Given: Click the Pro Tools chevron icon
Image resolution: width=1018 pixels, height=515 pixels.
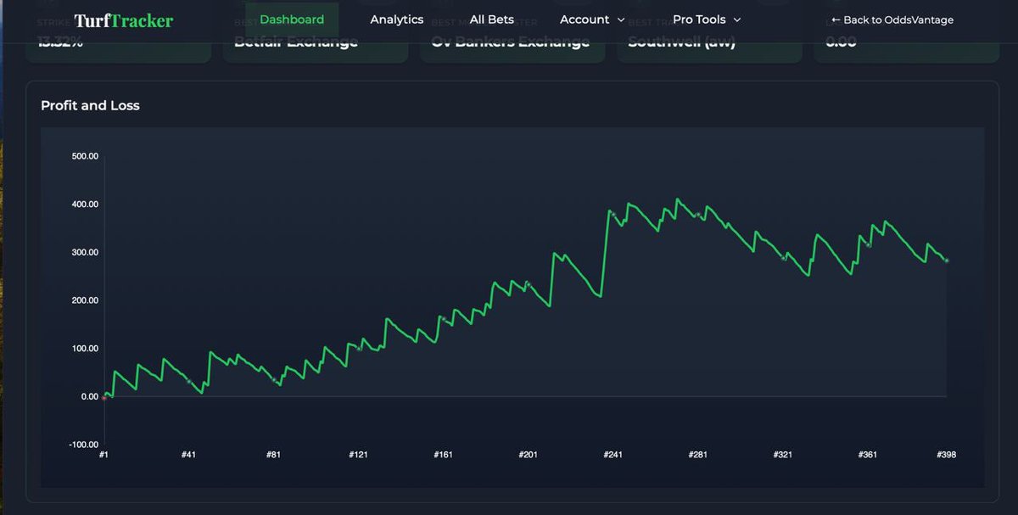Looking at the screenshot, I should [737, 20].
